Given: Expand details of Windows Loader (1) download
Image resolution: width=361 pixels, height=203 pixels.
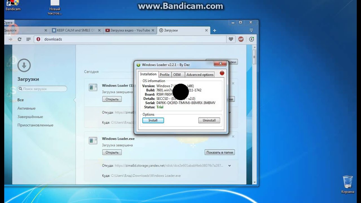Looking at the screenshot, I should [x=230, y=112].
